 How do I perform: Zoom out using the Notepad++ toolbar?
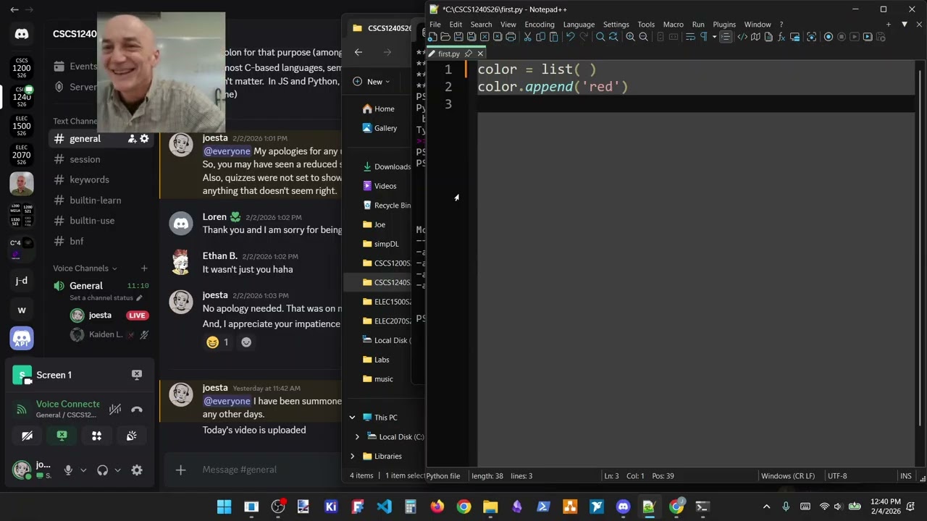[643, 37]
